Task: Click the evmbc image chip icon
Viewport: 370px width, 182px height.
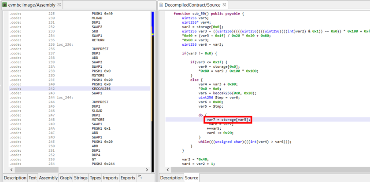Action: (x=5, y=5)
